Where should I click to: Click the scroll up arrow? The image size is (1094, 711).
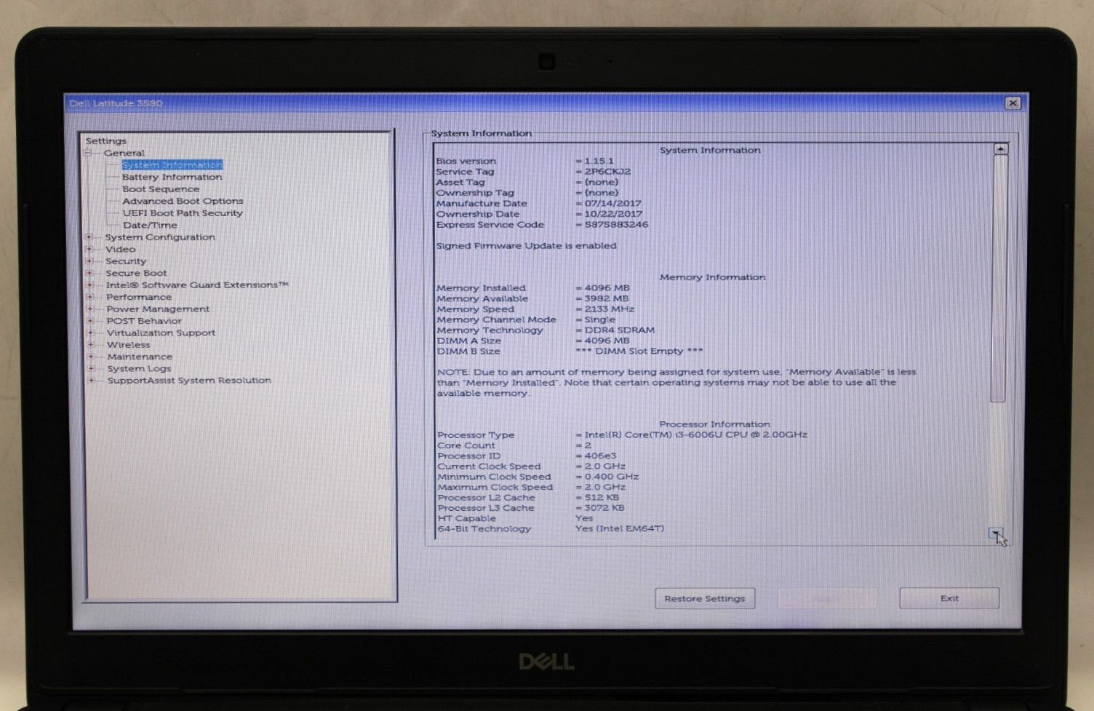tap(1001, 148)
